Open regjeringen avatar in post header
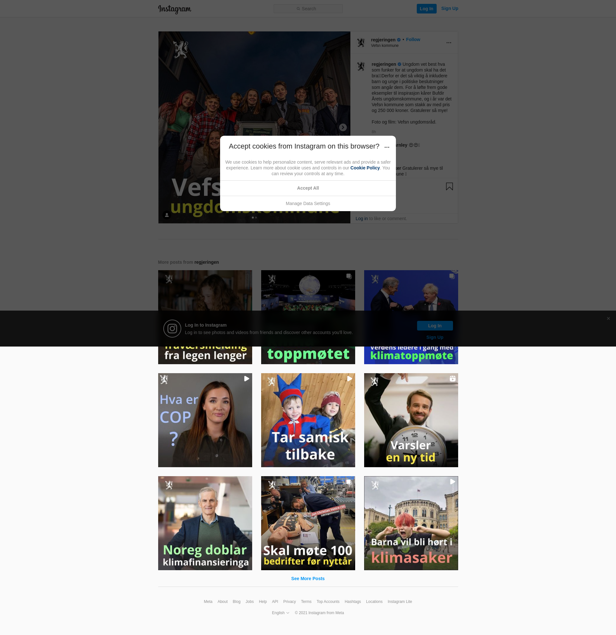This screenshot has height=635, width=616. click(x=361, y=42)
